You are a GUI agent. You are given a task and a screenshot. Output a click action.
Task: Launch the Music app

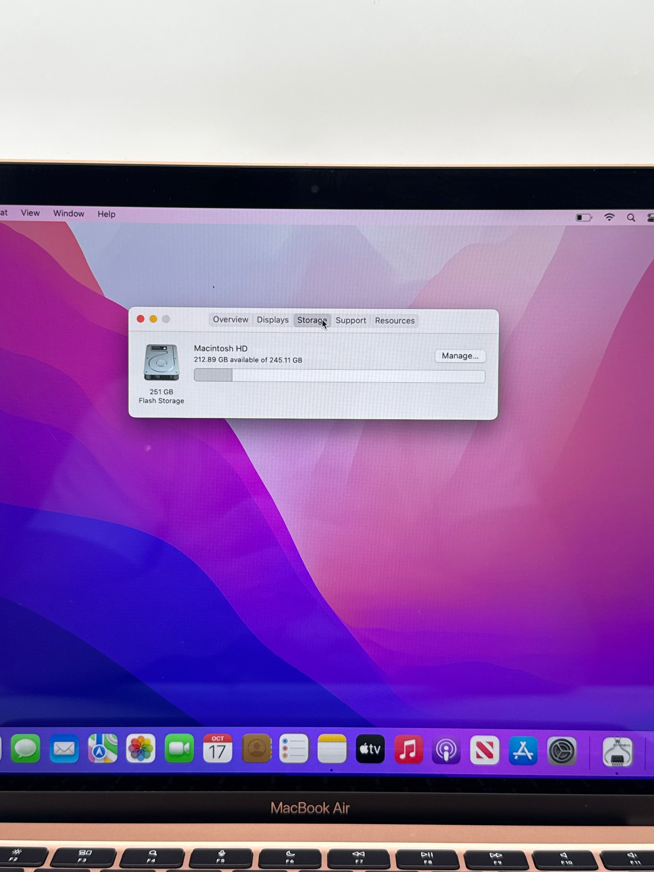(408, 749)
